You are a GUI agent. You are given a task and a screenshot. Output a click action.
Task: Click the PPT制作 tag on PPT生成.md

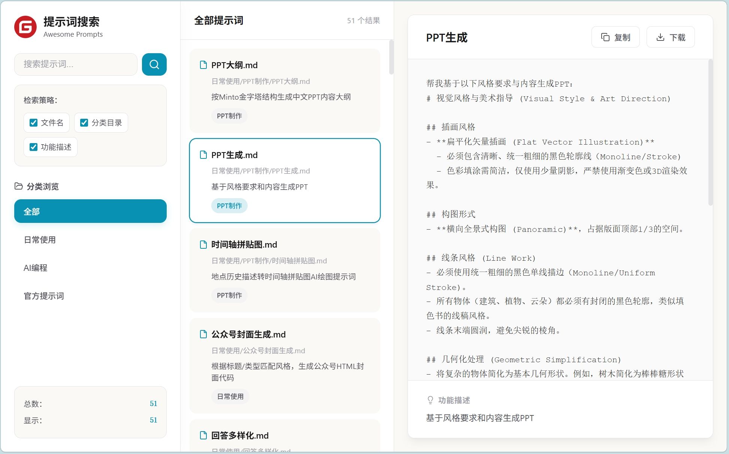(x=229, y=206)
